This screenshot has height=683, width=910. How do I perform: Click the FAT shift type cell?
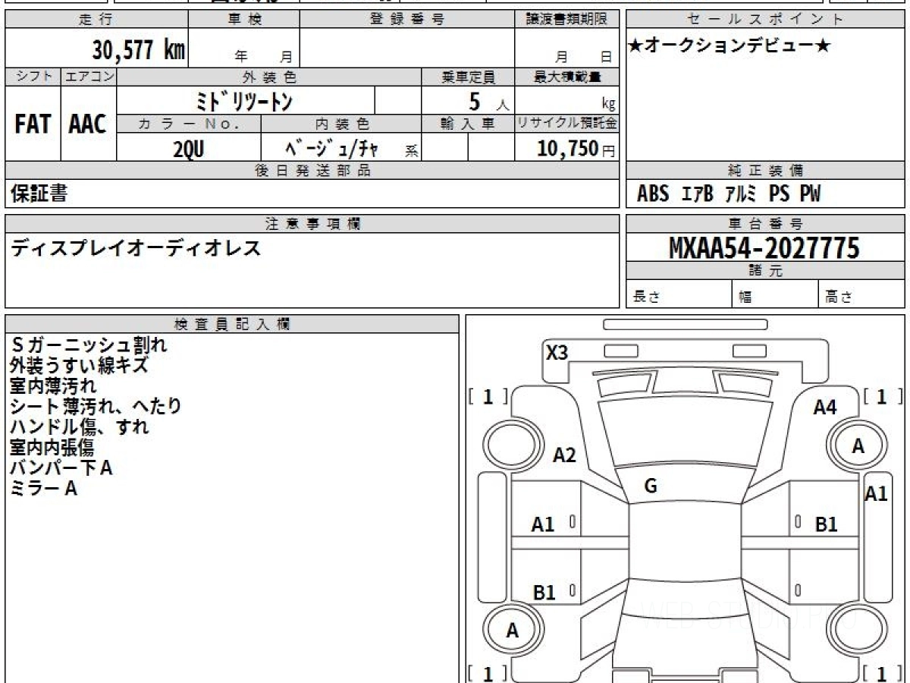tap(33, 124)
